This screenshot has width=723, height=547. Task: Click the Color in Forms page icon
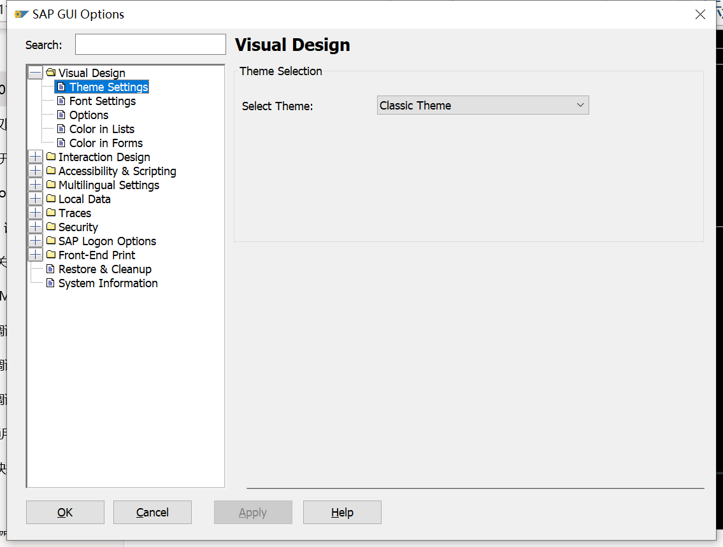point(61,143)
